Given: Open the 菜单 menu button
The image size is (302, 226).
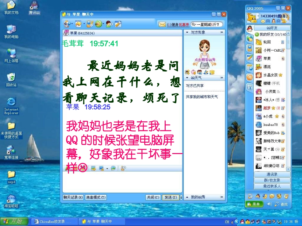Looking at the screenshot, I should click(254, 204).
